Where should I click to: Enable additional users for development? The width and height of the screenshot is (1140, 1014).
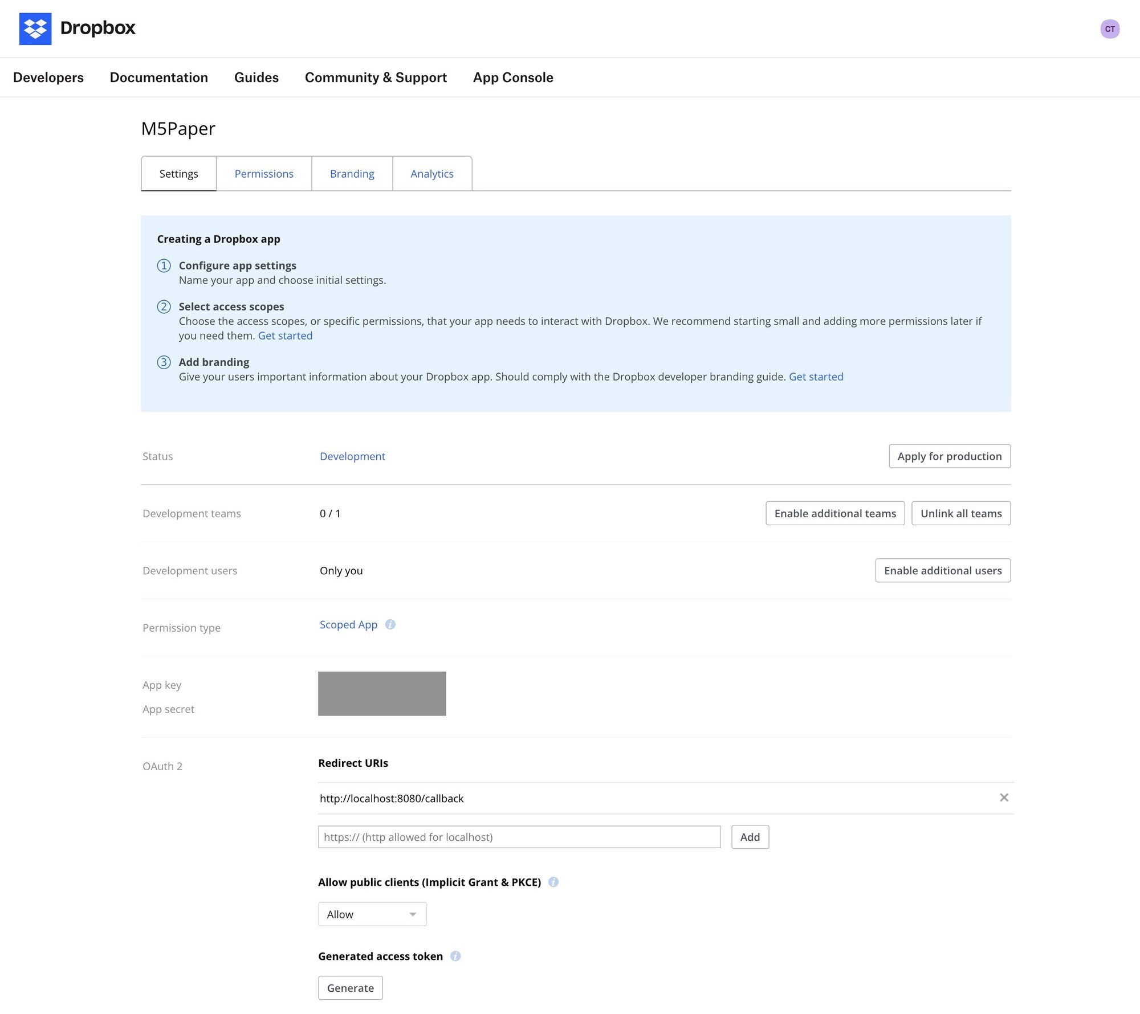pyautogui.click(x=942, y=570)
